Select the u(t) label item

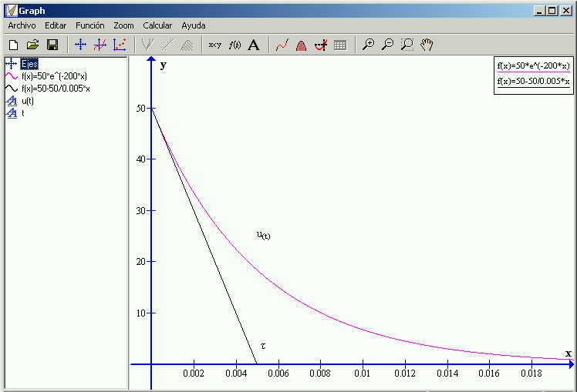(28, 101)
